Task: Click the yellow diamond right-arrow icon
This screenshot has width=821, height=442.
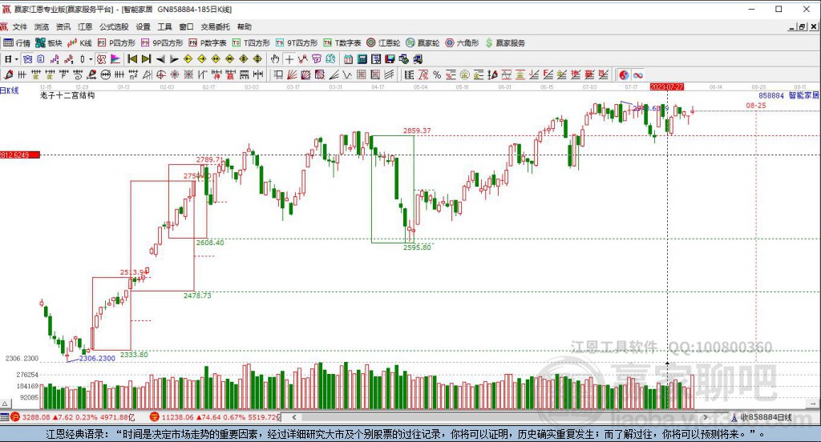Action: [x=201, y=59]
